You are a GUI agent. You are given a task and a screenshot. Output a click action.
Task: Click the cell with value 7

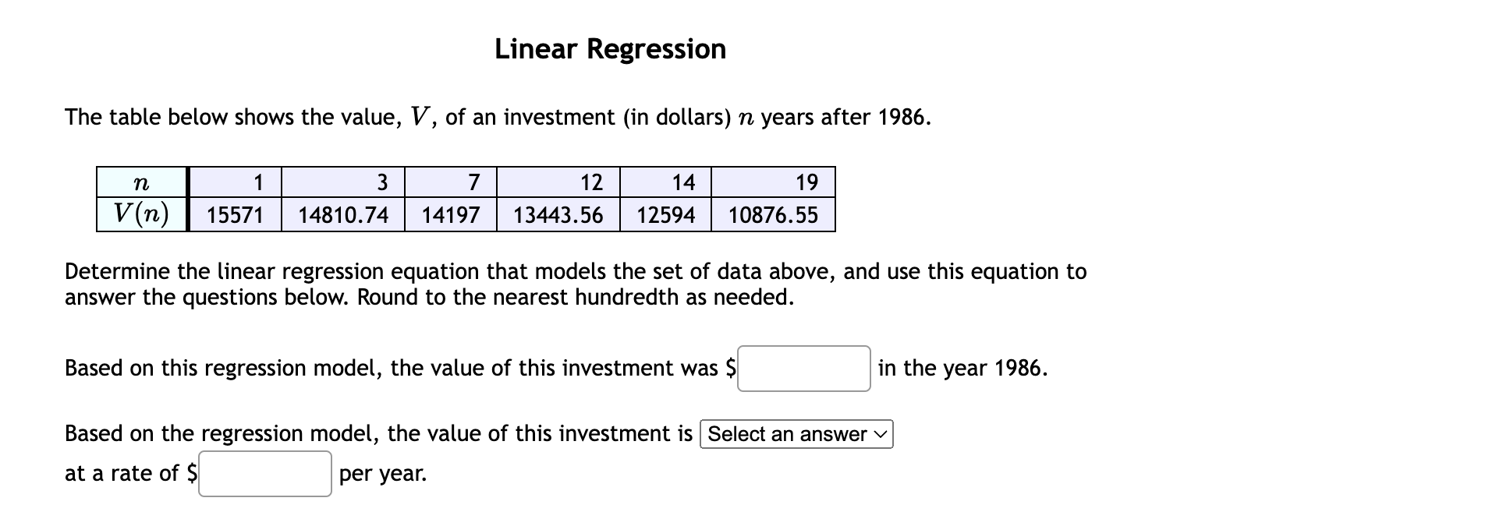[451, 182]
